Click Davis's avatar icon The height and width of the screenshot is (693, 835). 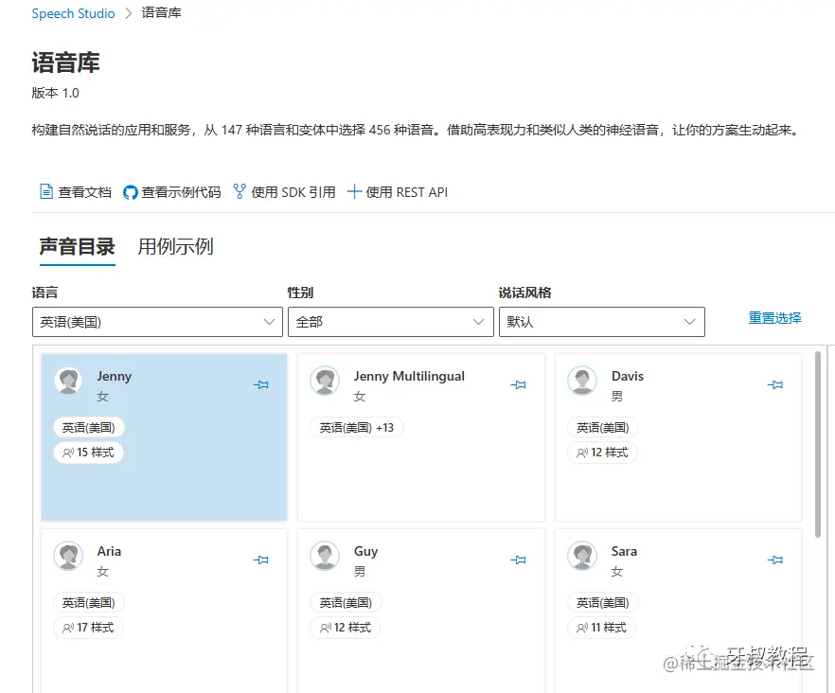[x=582, y=381]
